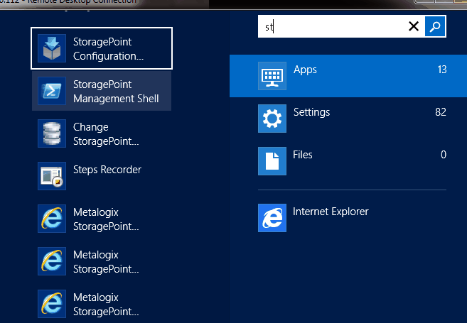Select the Apps search category label

[305, 70]
